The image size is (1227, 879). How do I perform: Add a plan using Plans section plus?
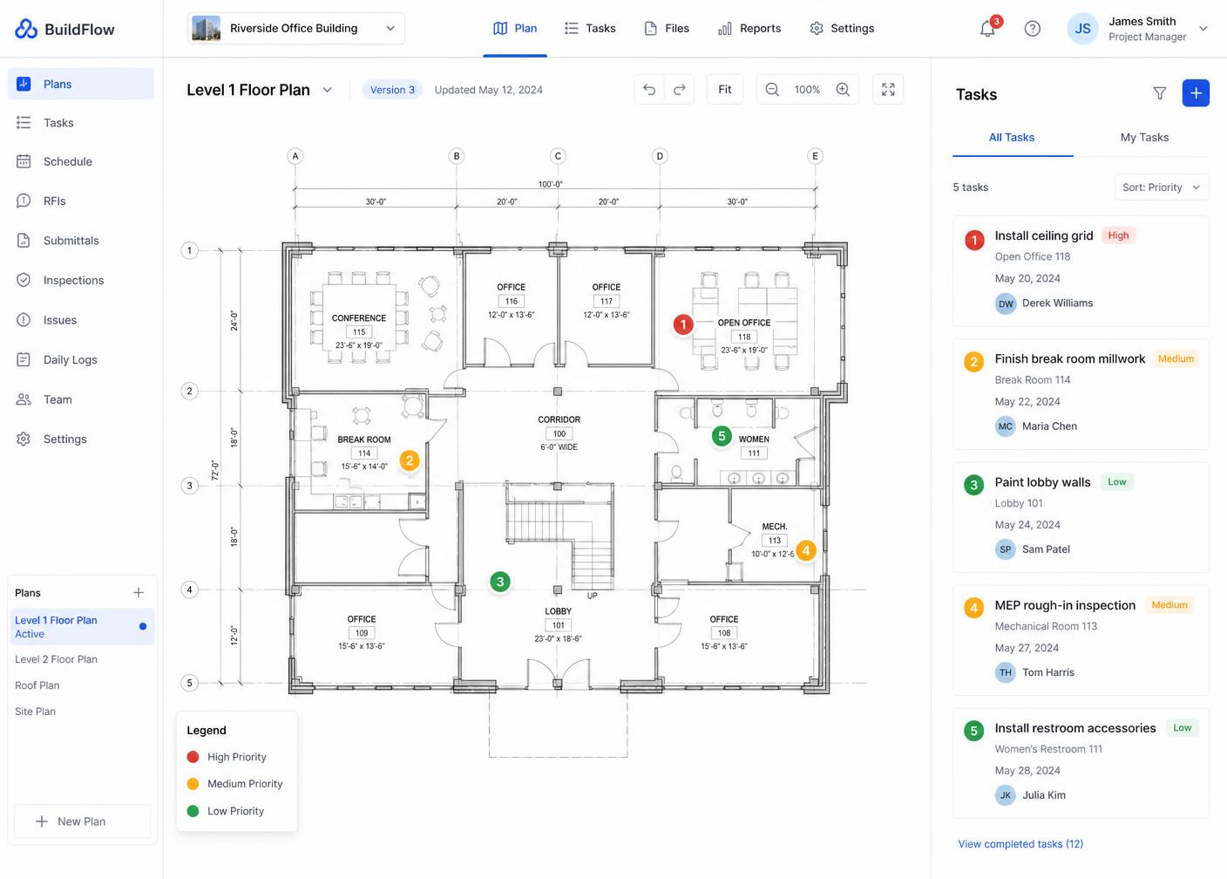point(139,593)
